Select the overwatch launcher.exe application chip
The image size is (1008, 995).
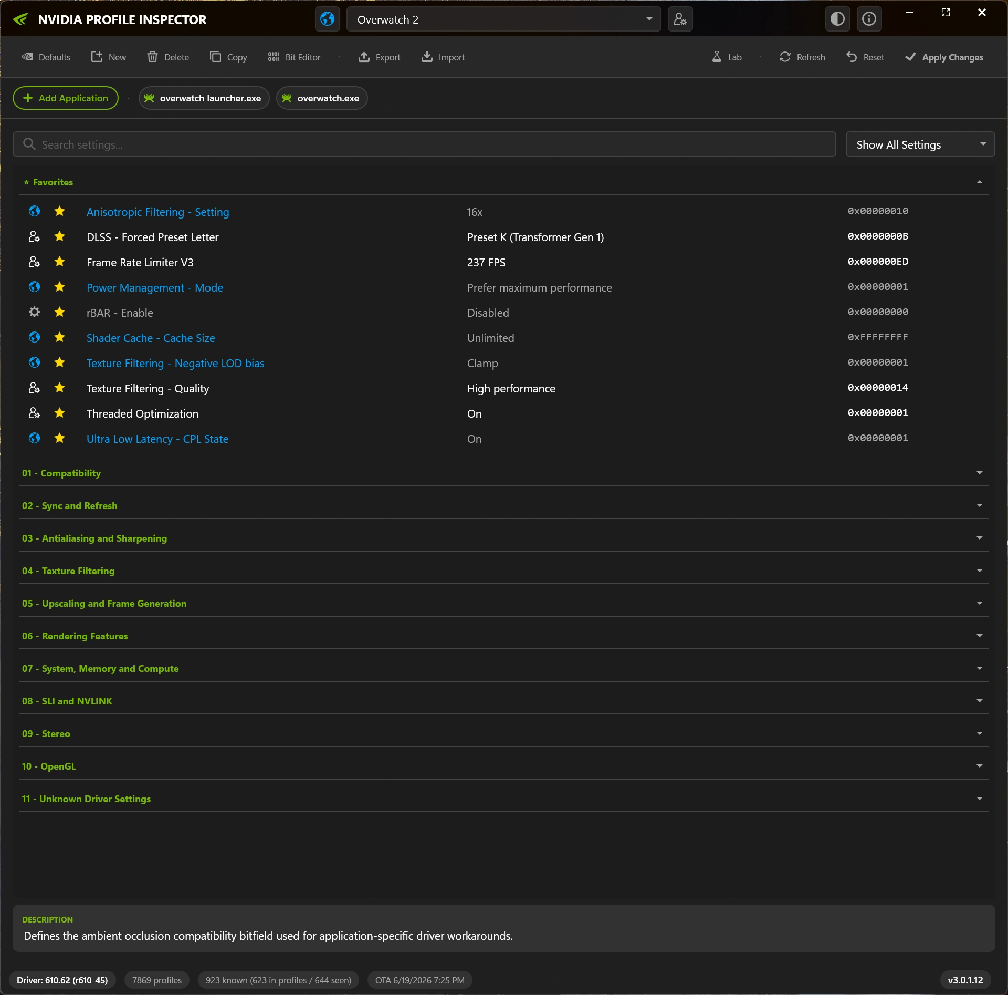point(204,98)
